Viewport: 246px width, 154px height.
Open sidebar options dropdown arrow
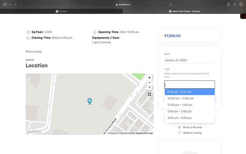(x=10, y=4)
